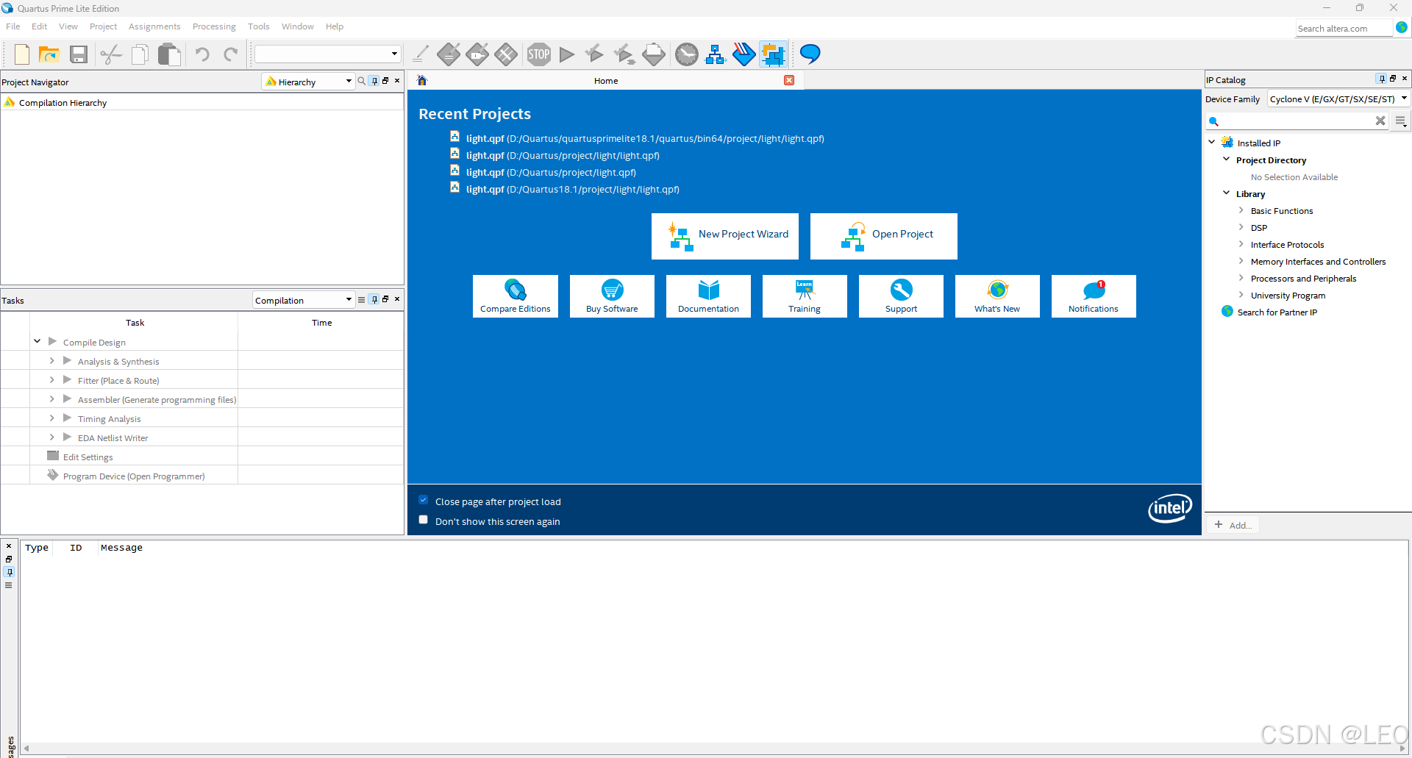Click the Open Project button
1412x758 pixels.
pyautogui.click(x=883, y=236)
